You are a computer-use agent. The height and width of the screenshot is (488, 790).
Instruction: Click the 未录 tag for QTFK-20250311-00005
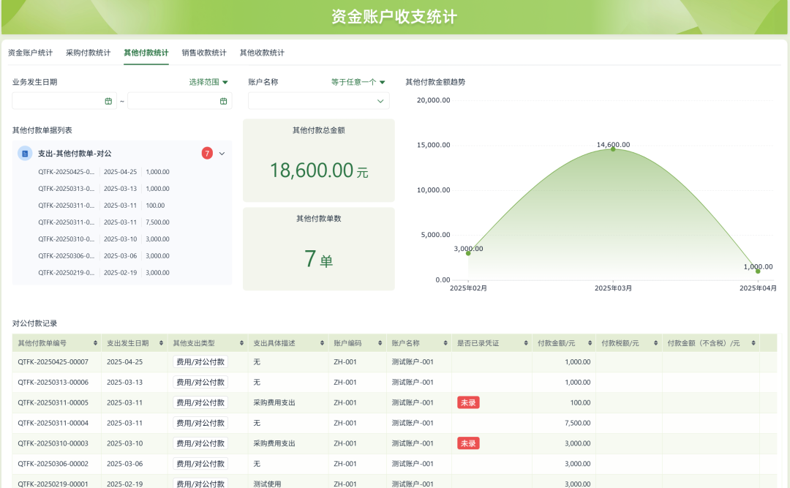pyautogui.click(x=468, y=402)
